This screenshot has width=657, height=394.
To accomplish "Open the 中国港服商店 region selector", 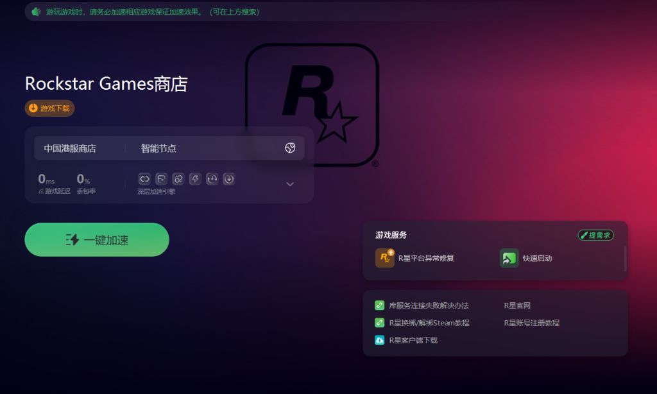I will (70, 148).
